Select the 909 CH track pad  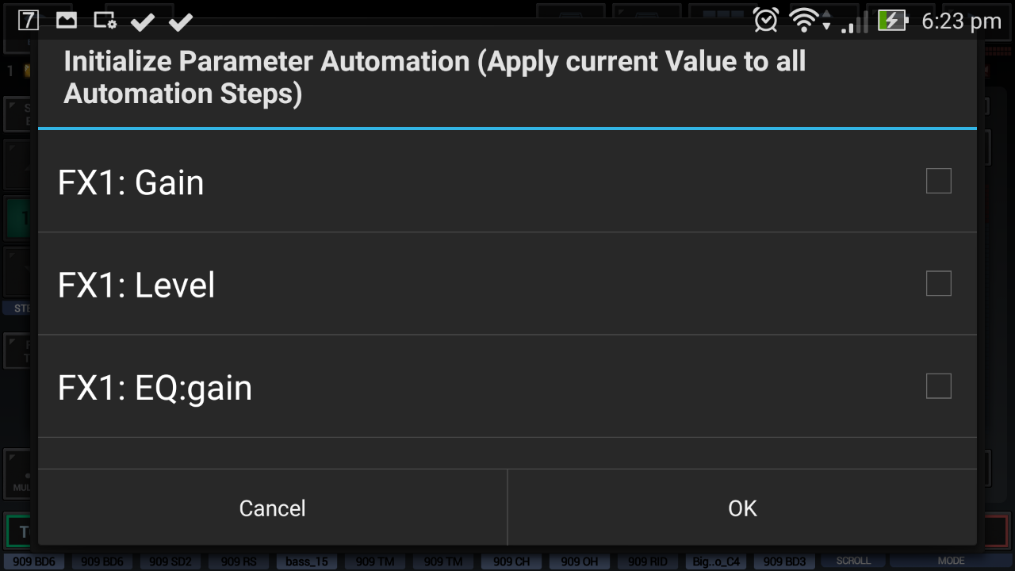click(x=511, y=561)
